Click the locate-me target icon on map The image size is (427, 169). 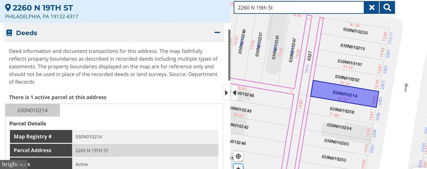(238, 156)
